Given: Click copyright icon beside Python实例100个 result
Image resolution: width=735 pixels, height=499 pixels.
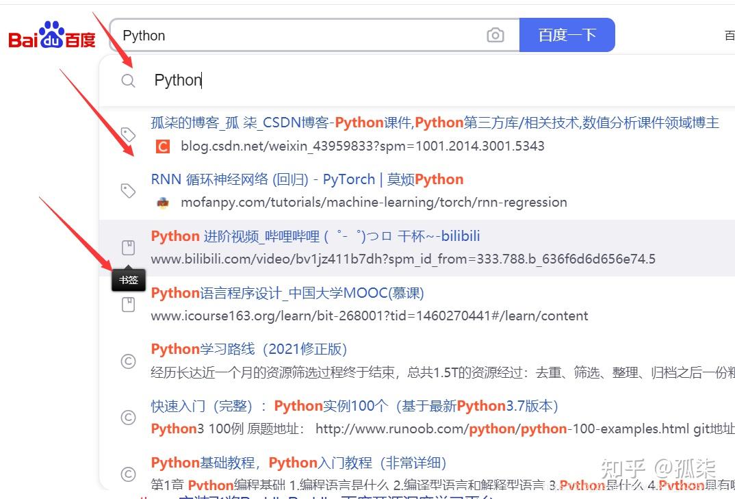Looking at the screenshot, I should [x=128, y=418].
